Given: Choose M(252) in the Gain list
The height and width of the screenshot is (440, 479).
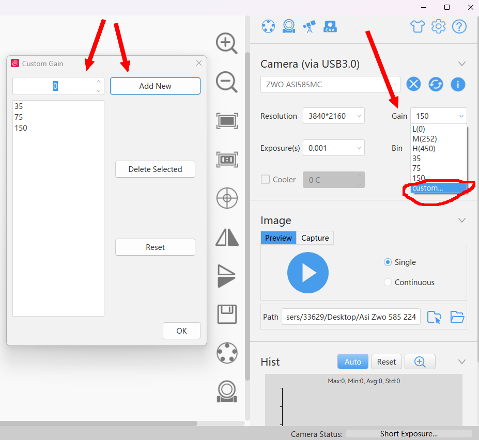Looking at the screenshot, I should (438, 139).
